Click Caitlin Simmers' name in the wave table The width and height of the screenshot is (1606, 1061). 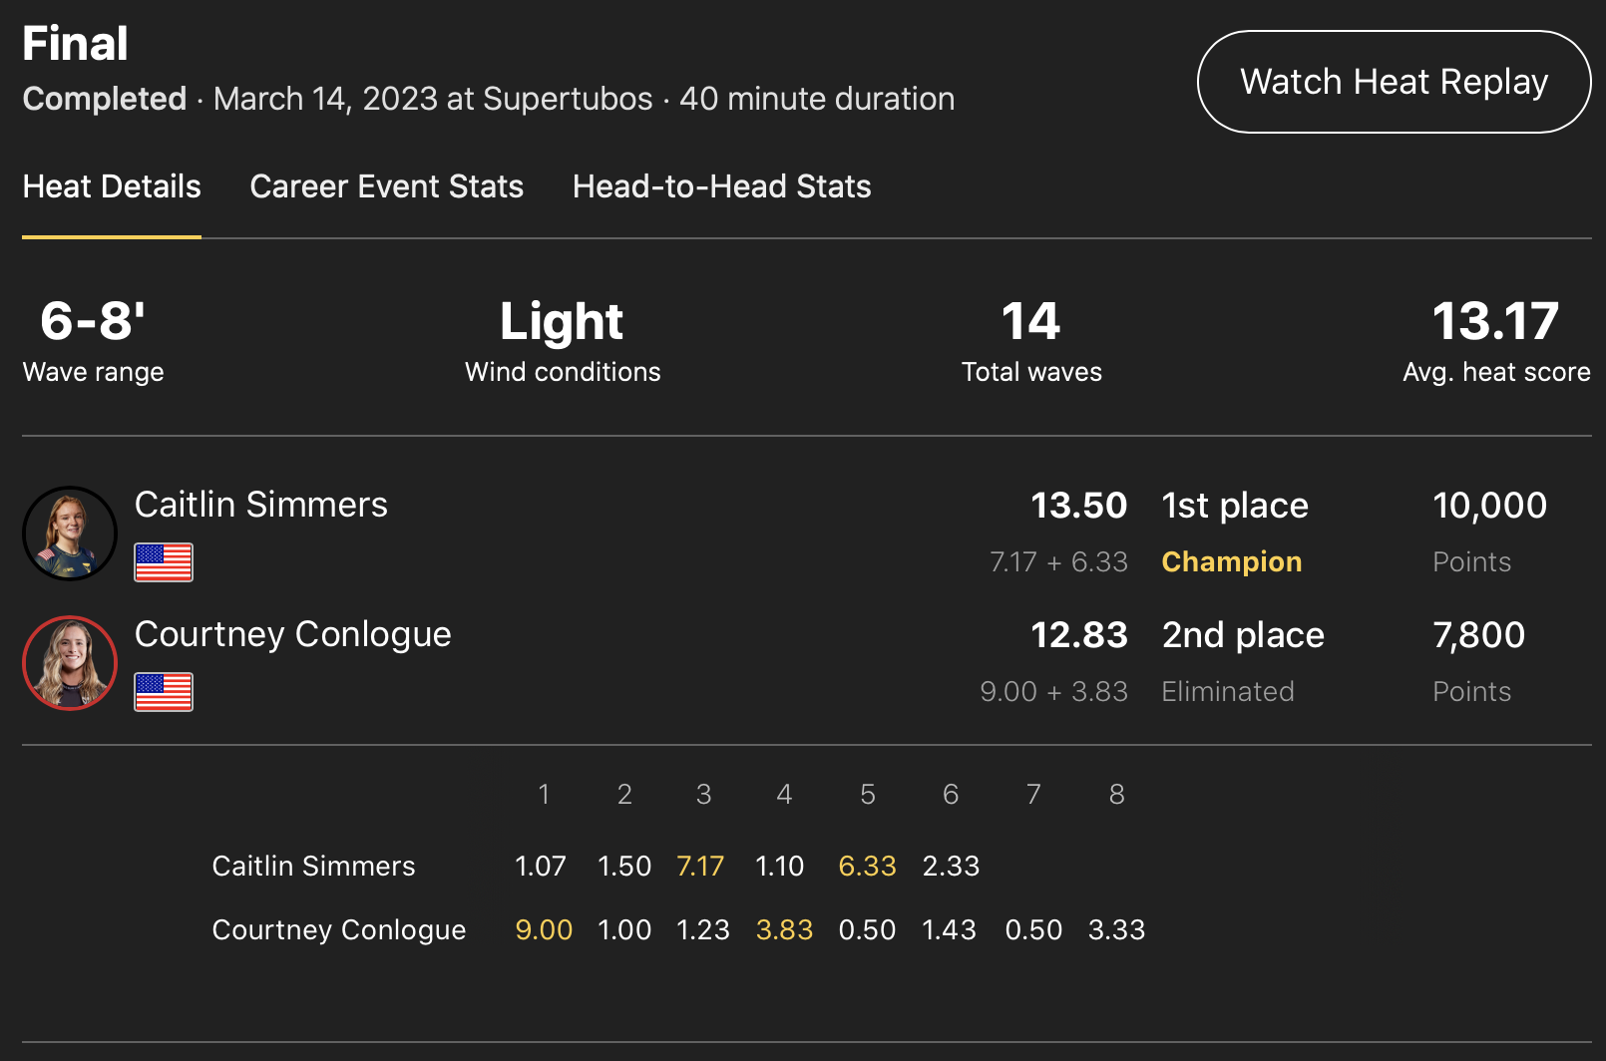point(313,866)
